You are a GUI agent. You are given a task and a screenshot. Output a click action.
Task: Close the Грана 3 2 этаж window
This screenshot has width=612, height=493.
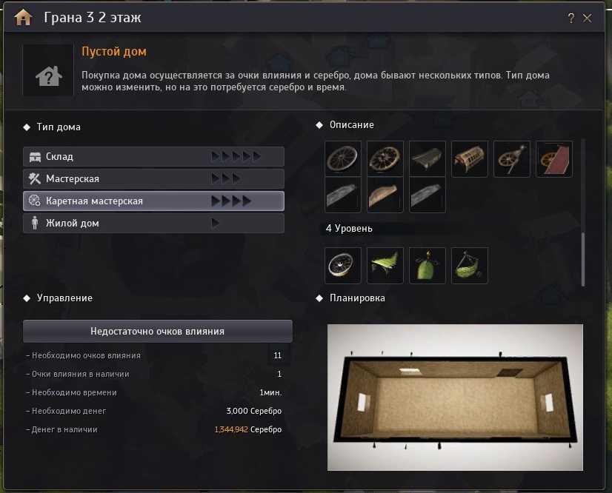(587, 18)
